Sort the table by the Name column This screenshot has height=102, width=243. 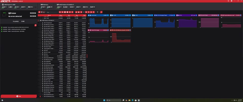49,15
